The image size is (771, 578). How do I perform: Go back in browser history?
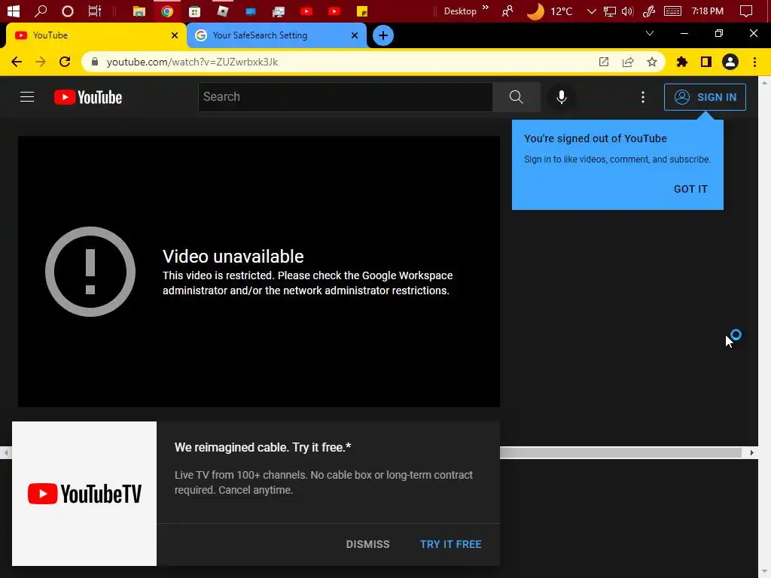[17, 62]
